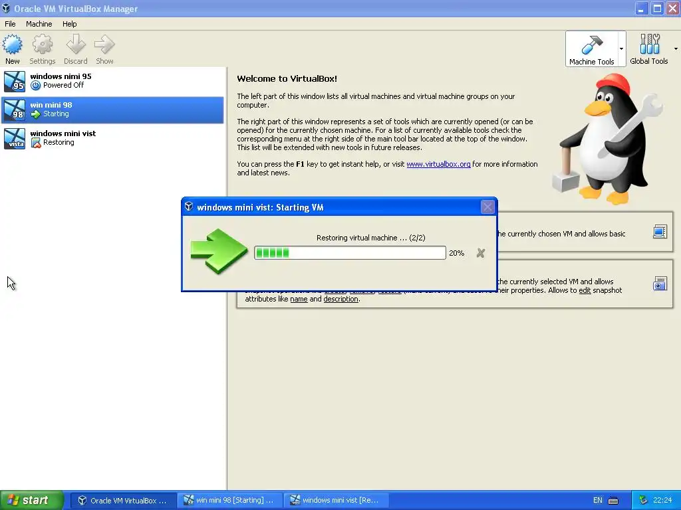Switch to win mini 98 [Starting] taskbar button
The image size is (681, 510).
tap(229, 500)
